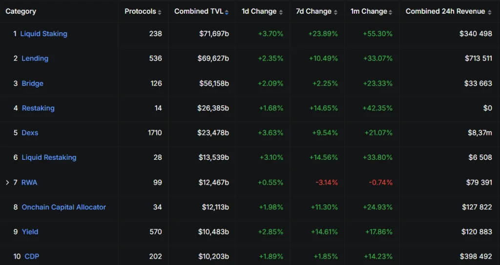The width and height of the screenshot is (500, 265).
Task: Sort by 1m Change arrows icon
Action: [390, 12]
